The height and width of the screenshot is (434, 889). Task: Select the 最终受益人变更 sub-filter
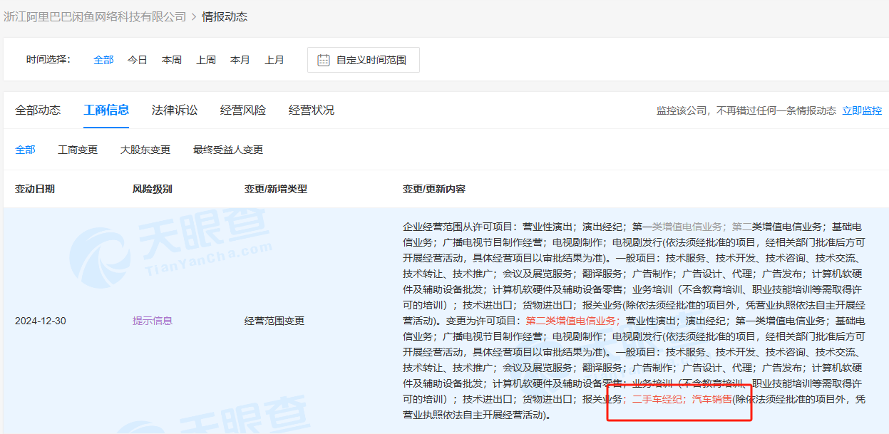click(x=228, y=150)
